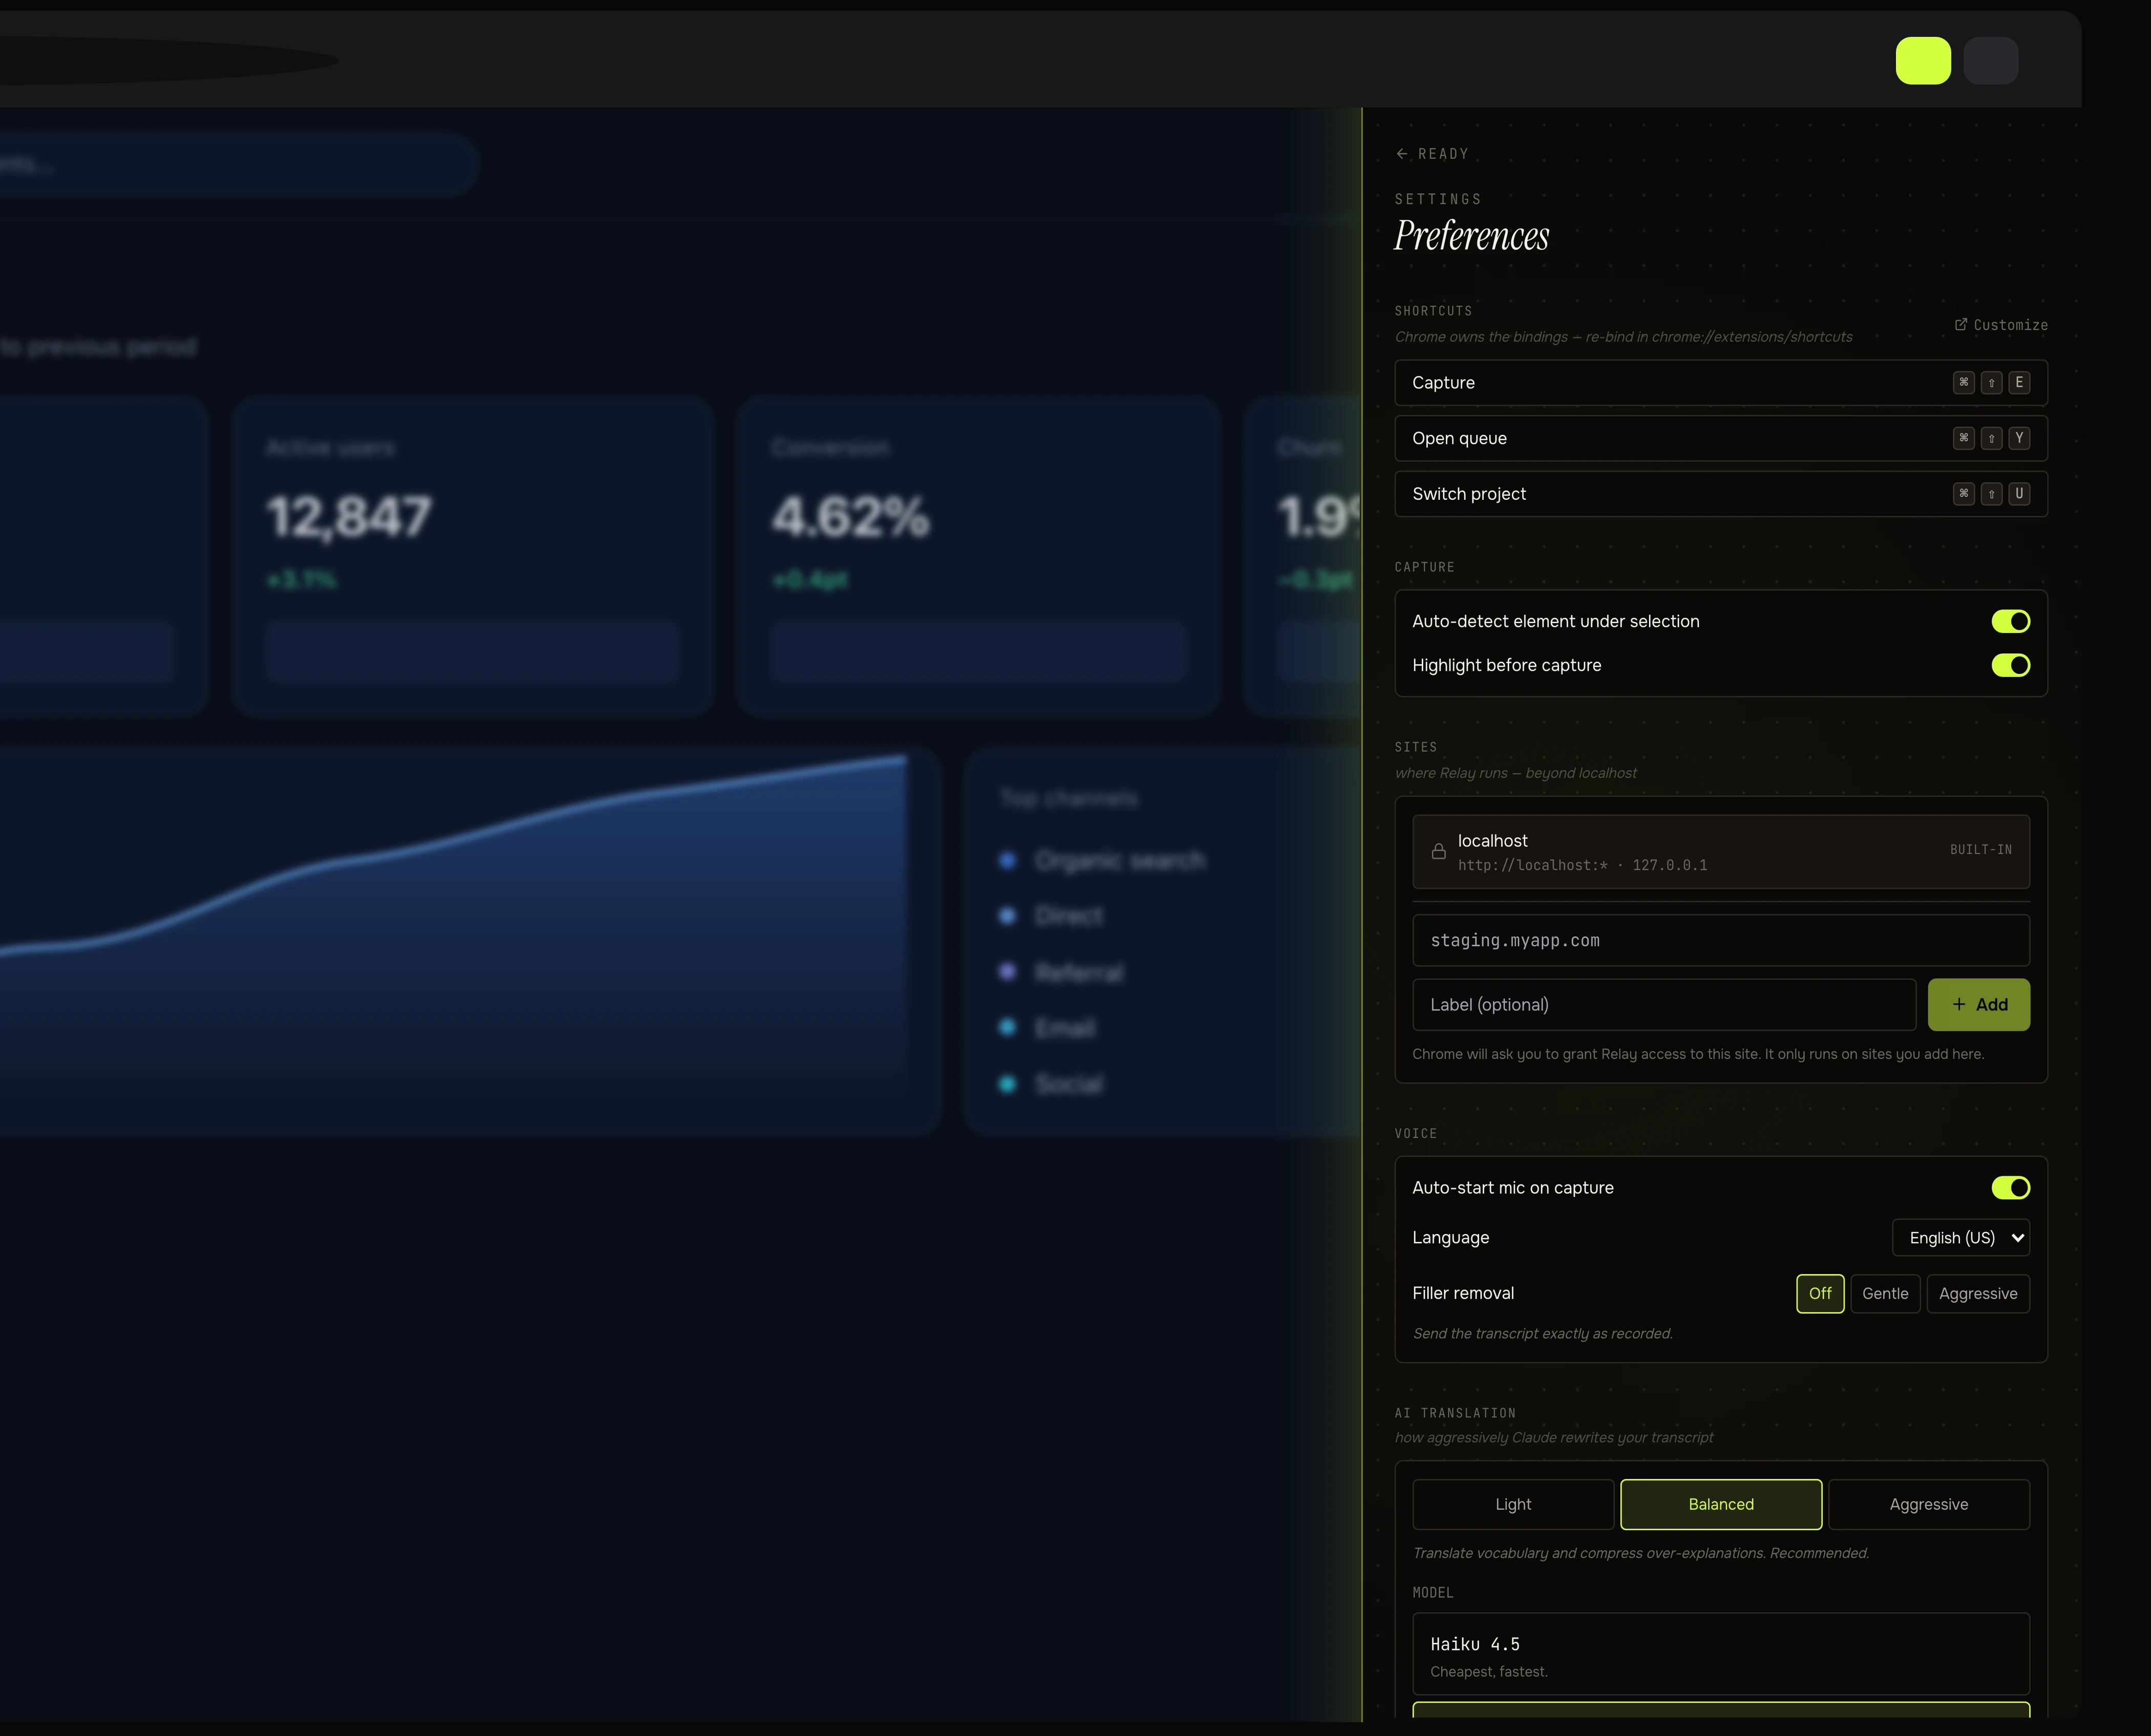Click Social in Top channels list
Image resolution: width=2151 pixels, height=1736 pixels.
tap(1069, 1084)
